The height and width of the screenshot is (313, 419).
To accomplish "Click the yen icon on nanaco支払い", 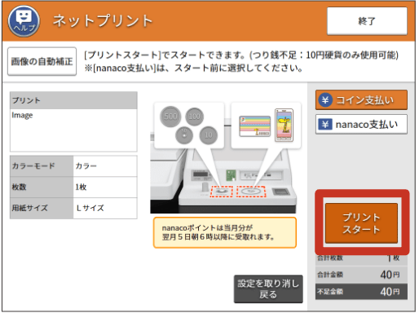I will [325, 125].
